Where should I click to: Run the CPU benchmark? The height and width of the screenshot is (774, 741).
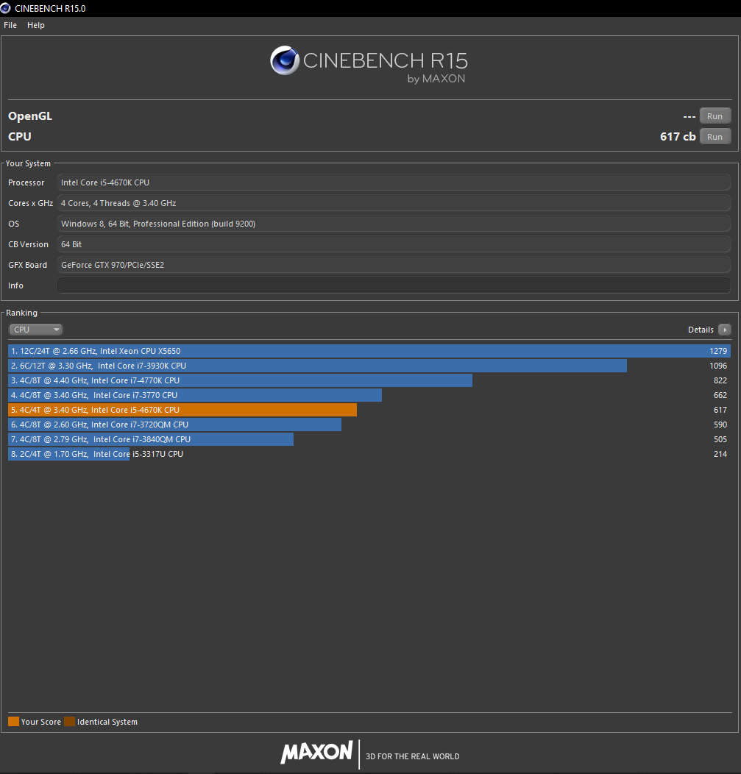[x=715, y=137]
